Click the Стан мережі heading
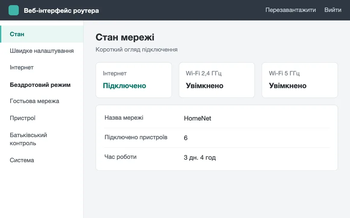 125,37
